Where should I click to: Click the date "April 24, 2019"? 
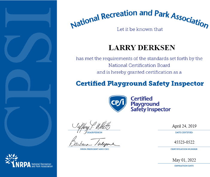(x=184, y=126)
